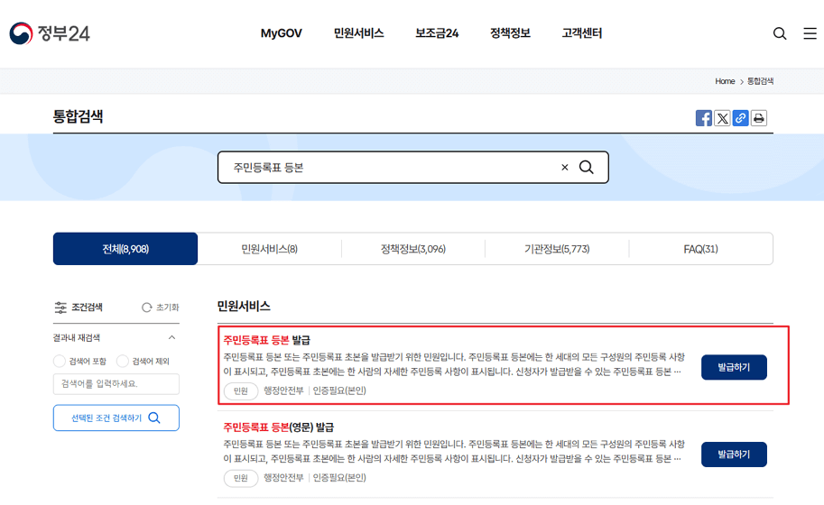The image size is (824, 505).
Task: Open MyGOV menu
Action: pos(282,33)
